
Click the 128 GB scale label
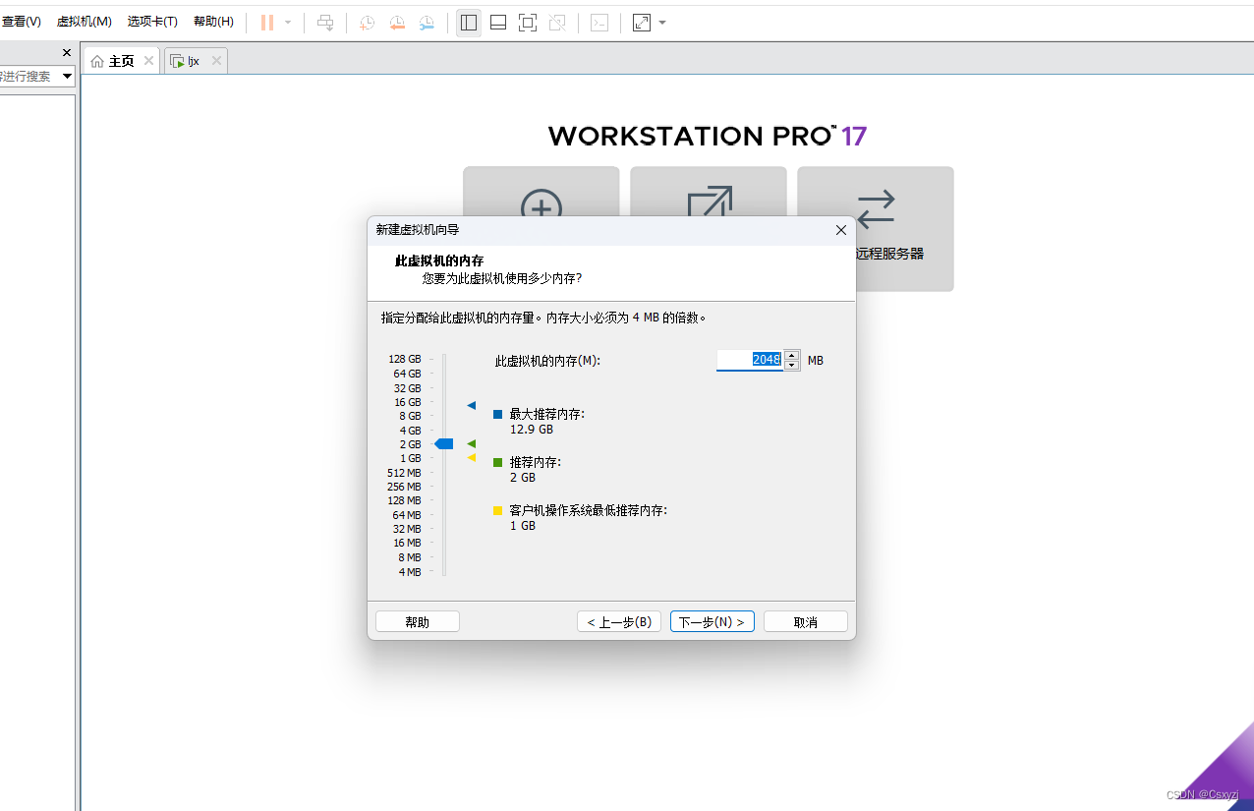[405, 360]
